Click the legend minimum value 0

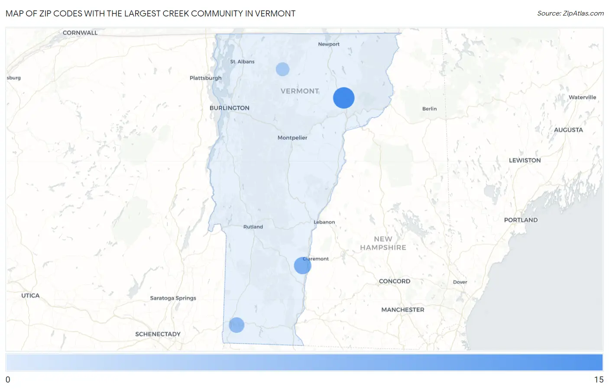[x=8, y=380]
